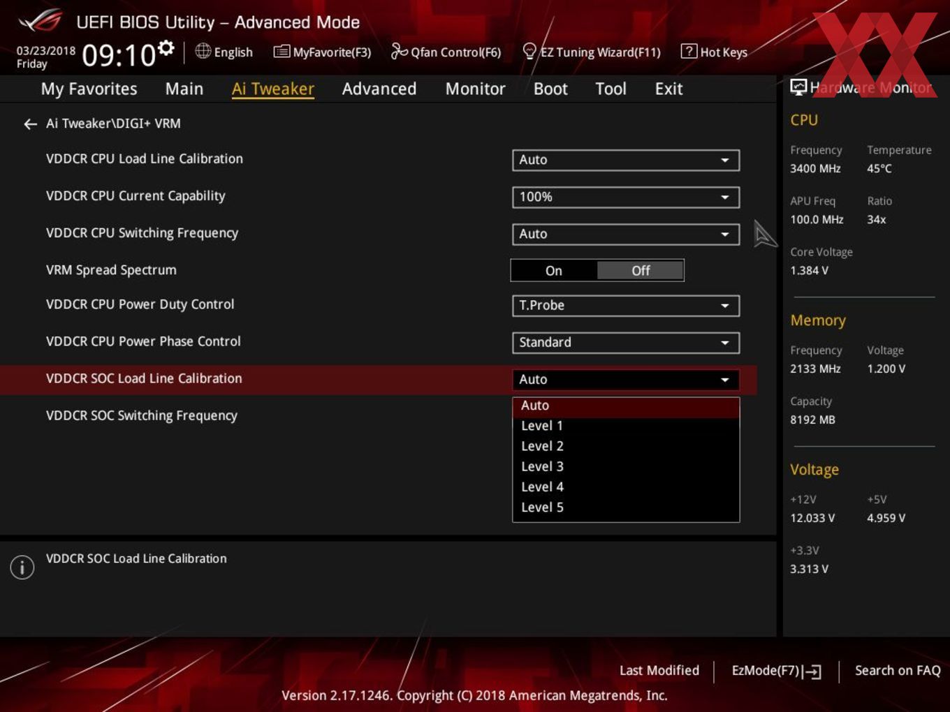Open VDDCR CPU Power Phase Control dropdown
The height and width of the screenshot is (712, 950).
pyautogui.click(x=626, y=343)
